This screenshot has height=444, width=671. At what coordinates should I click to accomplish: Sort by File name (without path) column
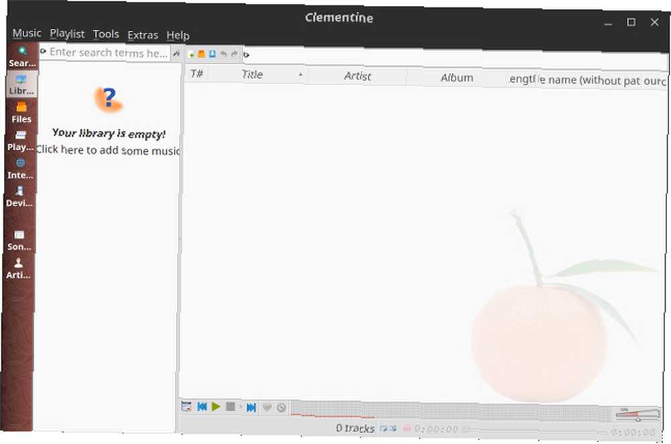(x=590, y=80)
